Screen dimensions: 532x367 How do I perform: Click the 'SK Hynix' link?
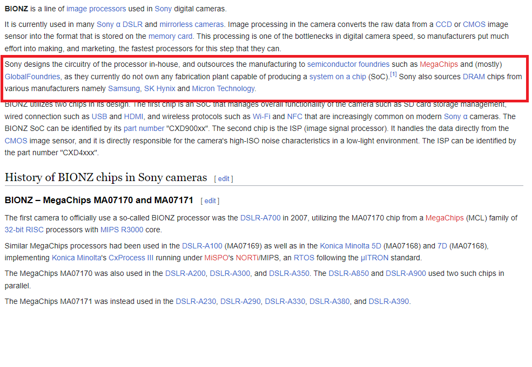tap(159, 88)
